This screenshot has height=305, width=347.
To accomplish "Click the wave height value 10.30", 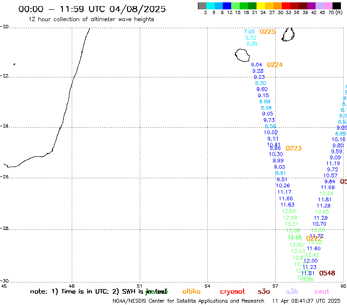I will coord(276,154).
